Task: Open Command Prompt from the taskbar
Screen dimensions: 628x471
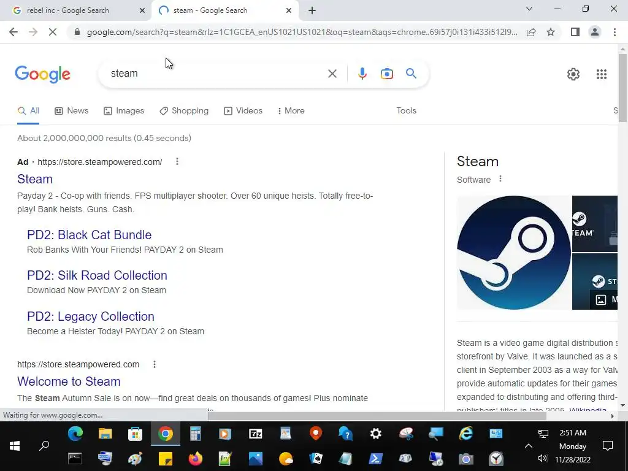Action: [x=75, y=459]
